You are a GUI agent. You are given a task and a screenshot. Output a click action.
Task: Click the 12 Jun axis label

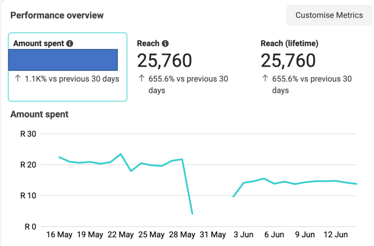pyautogui.click(x=335, y=235)
